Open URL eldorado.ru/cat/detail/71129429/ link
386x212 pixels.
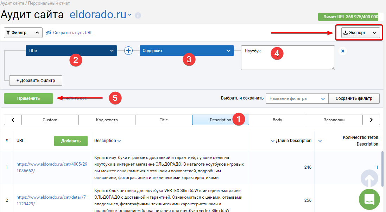point(51,200)
